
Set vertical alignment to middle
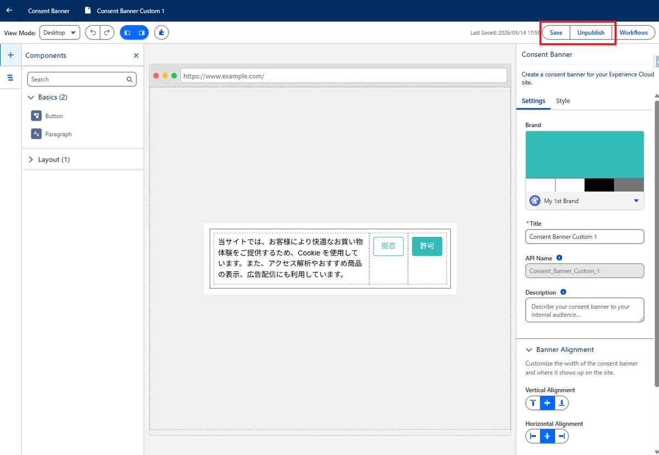click(547, 403)
